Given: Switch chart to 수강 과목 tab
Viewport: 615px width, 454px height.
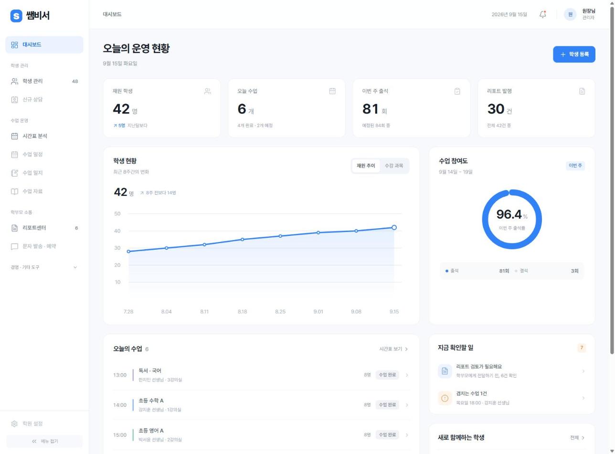Looking at the screenshot, I should (394, 166).
